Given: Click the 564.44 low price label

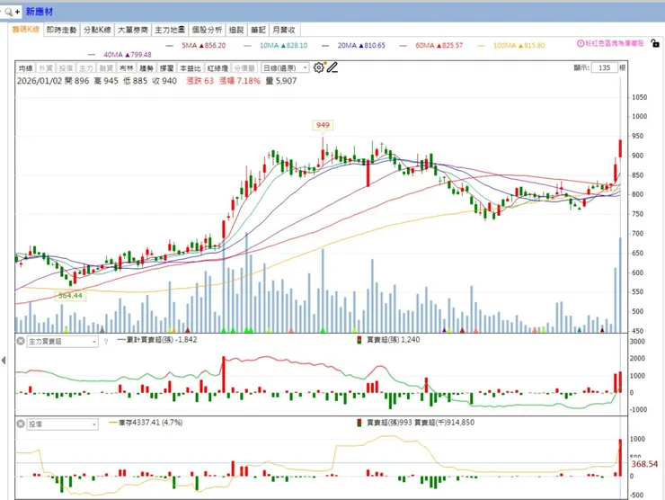Looking at the screenshot, I should click(70, 296).
